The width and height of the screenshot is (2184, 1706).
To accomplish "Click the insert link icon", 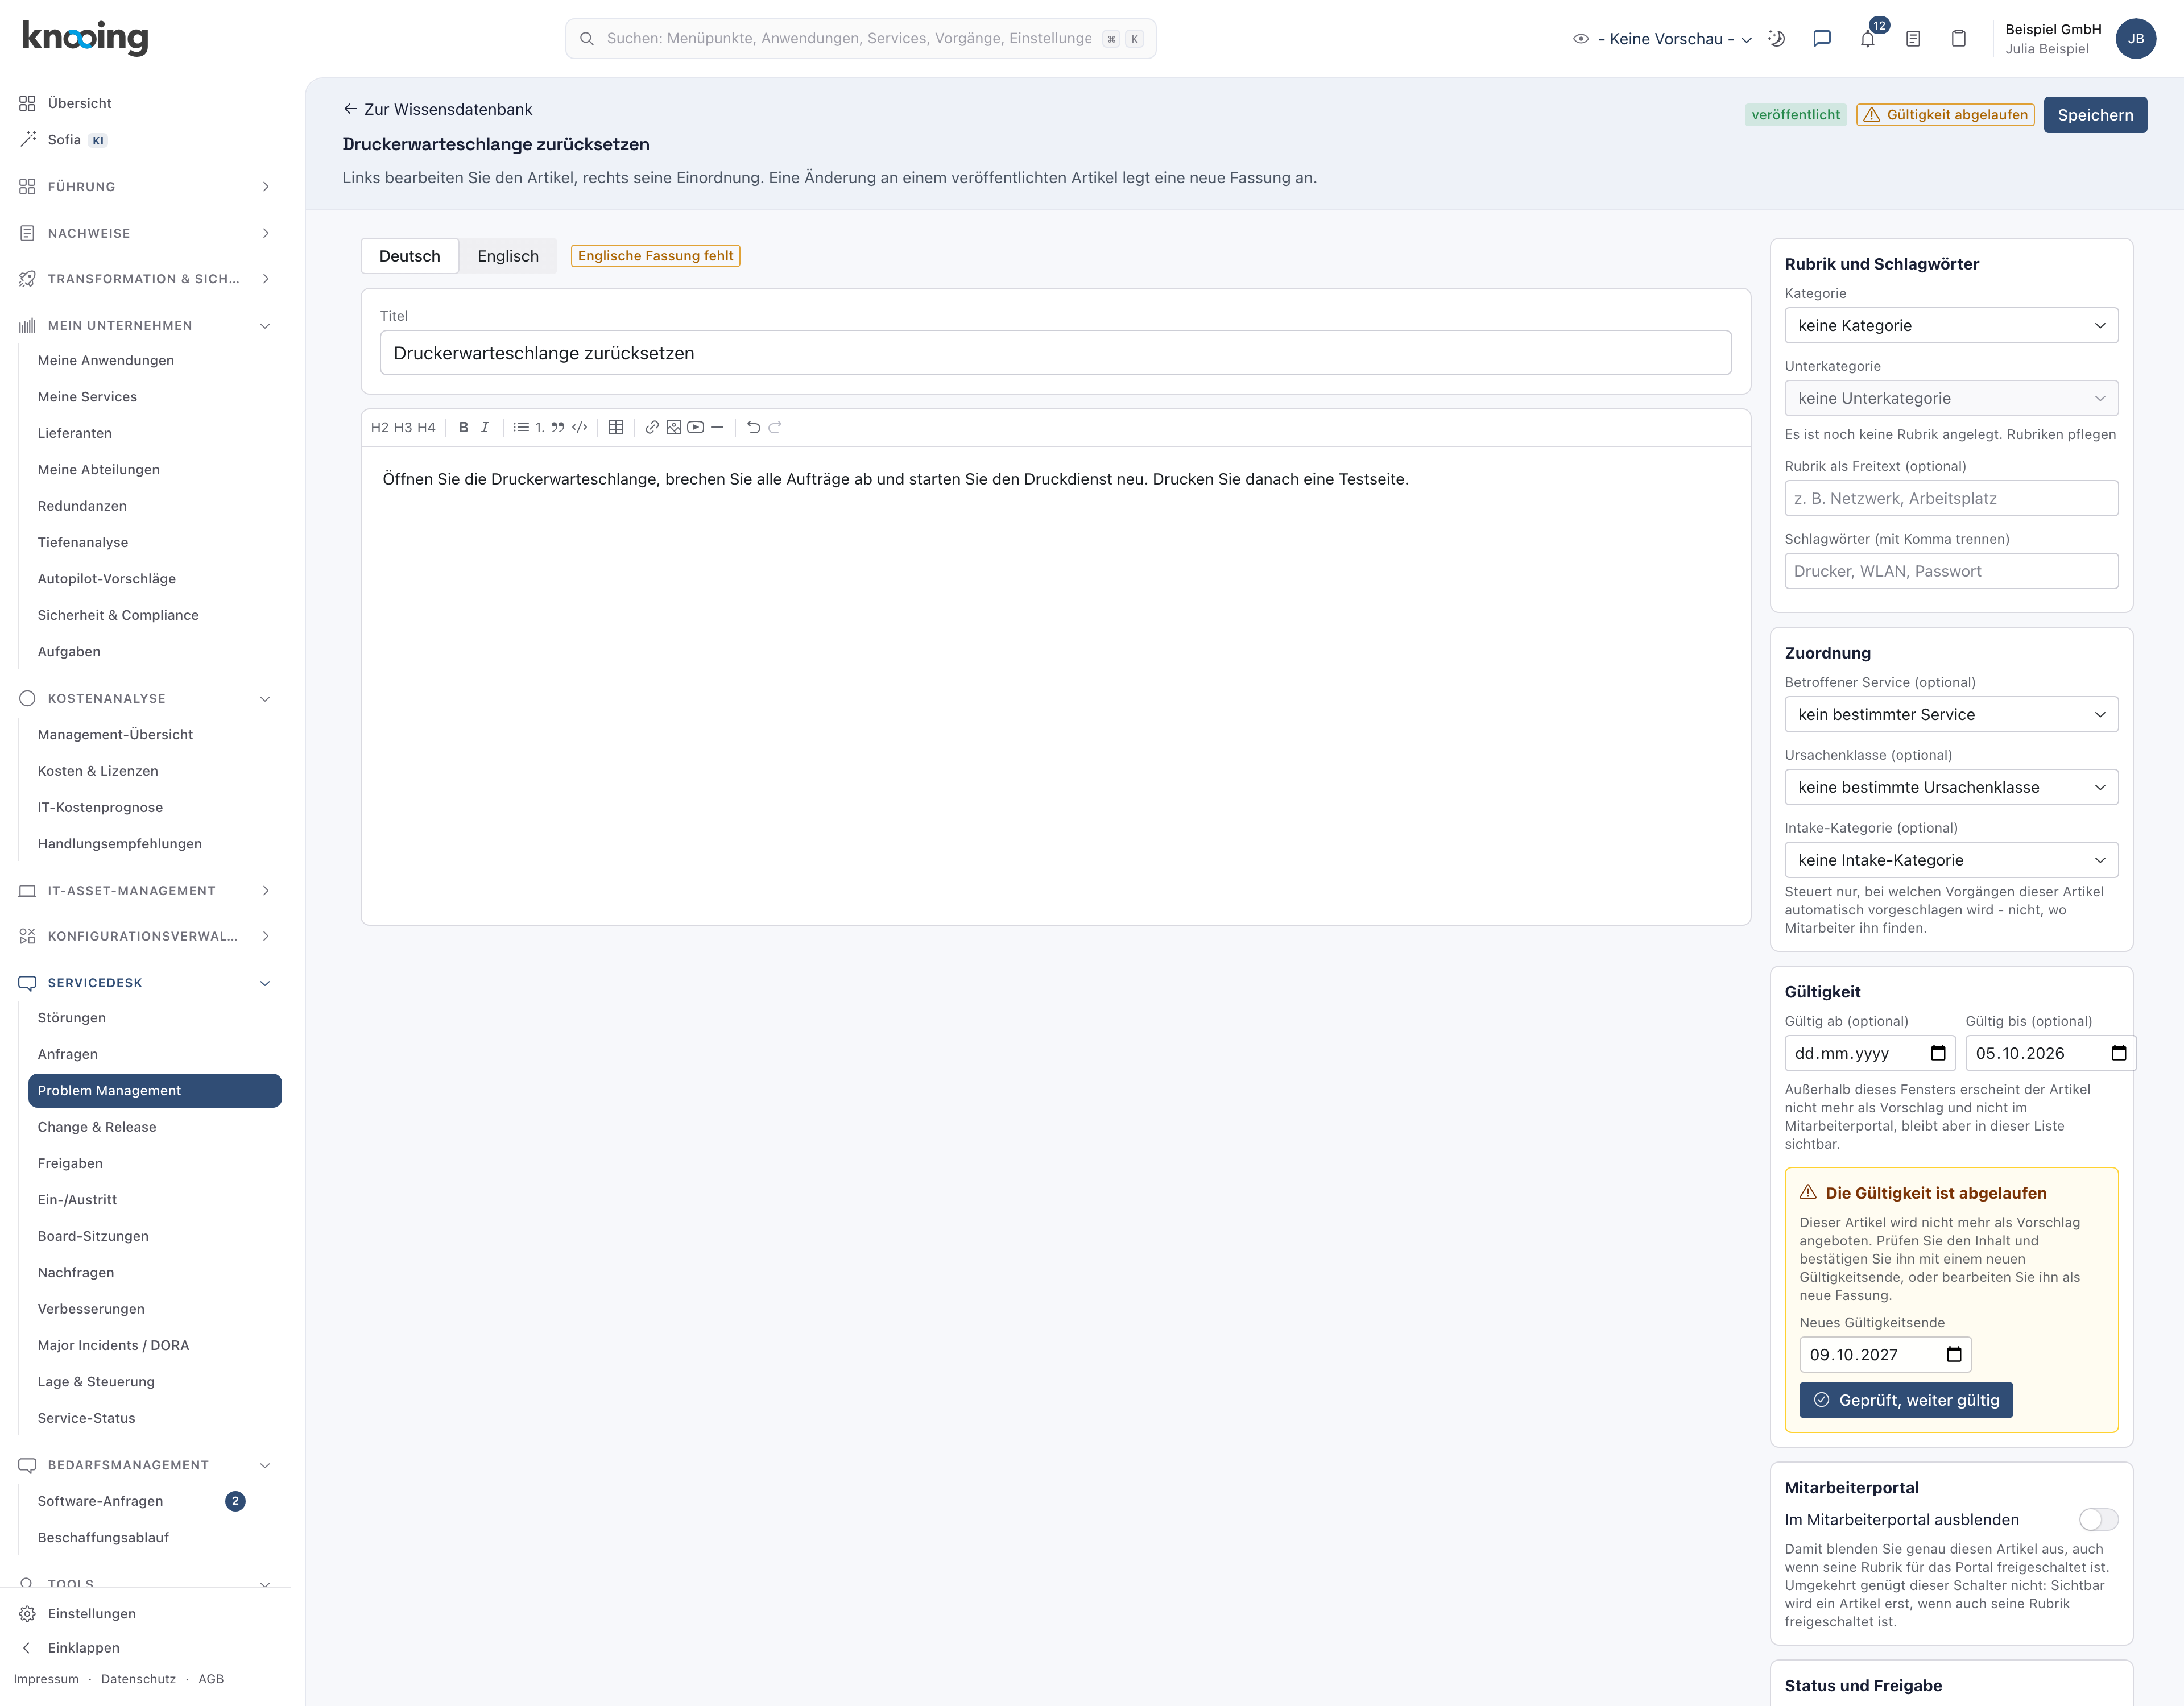I will click(652, 427).
